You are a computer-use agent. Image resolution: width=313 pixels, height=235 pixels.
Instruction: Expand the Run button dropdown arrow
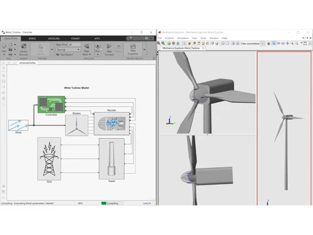pyautogui.click(x=98, y=55)
